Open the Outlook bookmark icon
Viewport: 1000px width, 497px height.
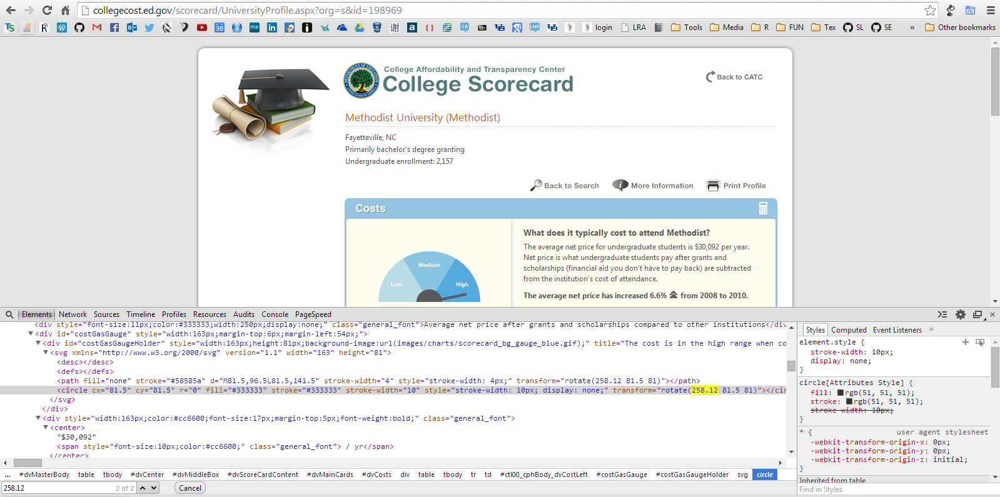point(132,28)
